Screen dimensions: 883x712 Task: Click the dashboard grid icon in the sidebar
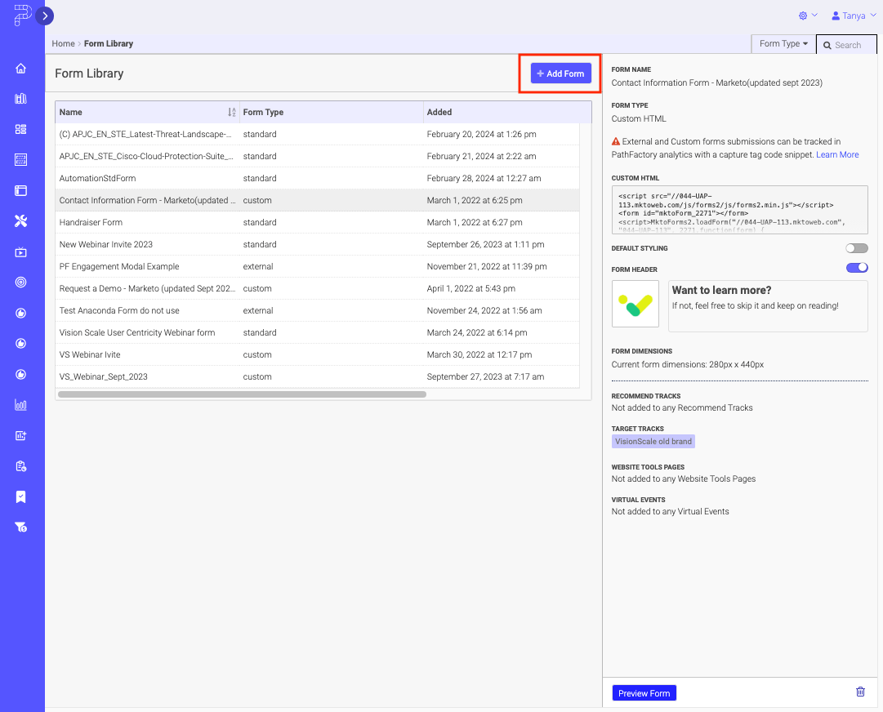pos(21,130)
